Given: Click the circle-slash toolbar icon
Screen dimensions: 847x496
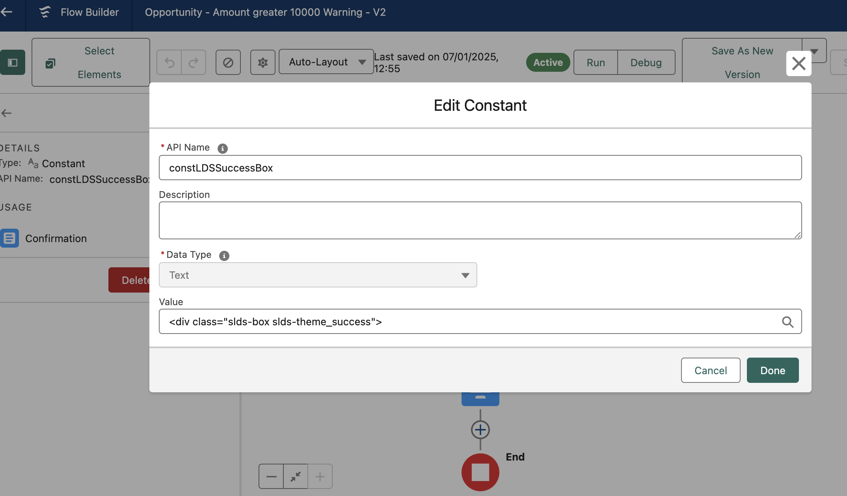Looking at the screenshot, I should click(x=228, y=62).
